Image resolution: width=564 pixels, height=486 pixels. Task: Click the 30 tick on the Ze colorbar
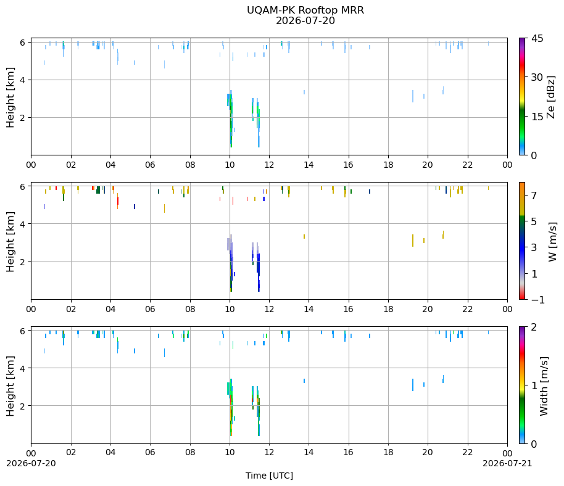click(x=537, y=77)
